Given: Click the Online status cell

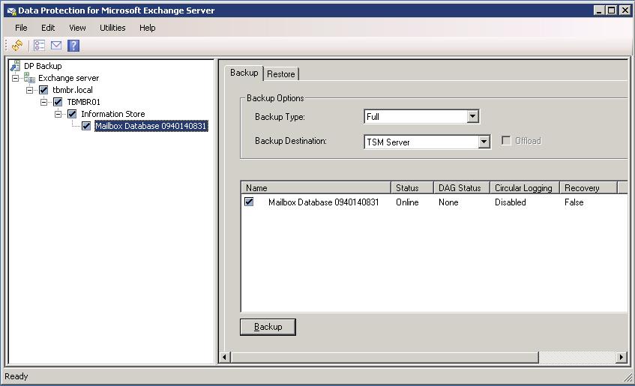Looking at the screenshot, I should (x=407, y=202).
